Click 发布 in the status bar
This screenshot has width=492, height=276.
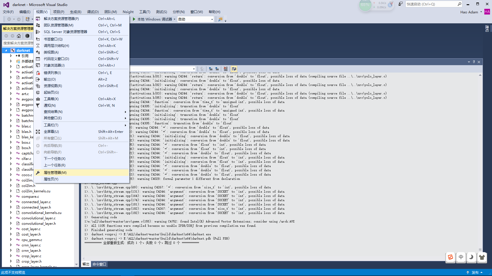(x=475, y=273)
